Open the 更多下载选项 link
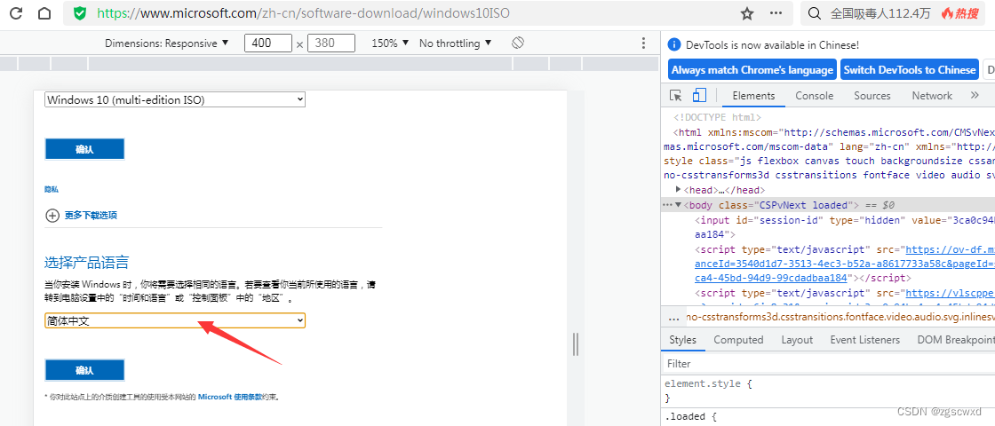 point(91,216)
